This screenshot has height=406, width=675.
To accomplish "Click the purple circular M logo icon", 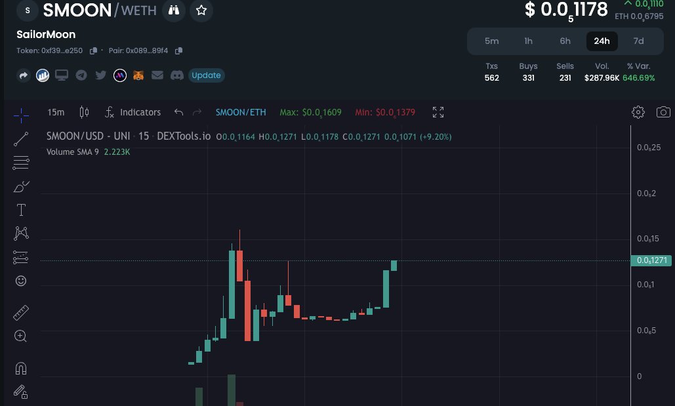I will pos(119,75).
